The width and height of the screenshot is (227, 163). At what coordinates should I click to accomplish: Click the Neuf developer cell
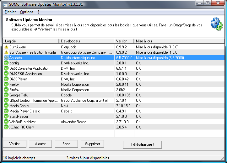coord(65,106)
